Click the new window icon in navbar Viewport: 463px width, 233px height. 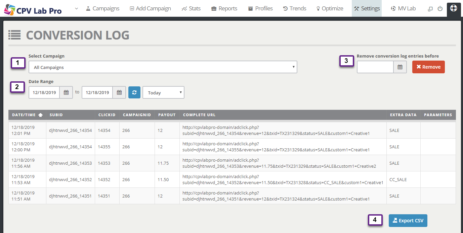430,9
